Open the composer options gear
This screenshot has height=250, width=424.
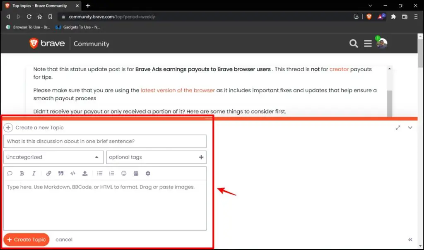pyautogui.click(x=148, y=173)
